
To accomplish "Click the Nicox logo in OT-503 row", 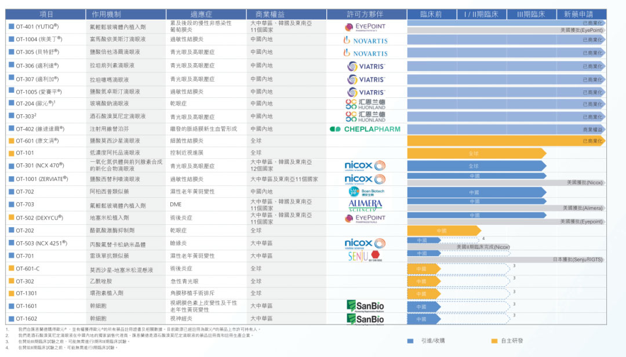I will tap(365, 243).
